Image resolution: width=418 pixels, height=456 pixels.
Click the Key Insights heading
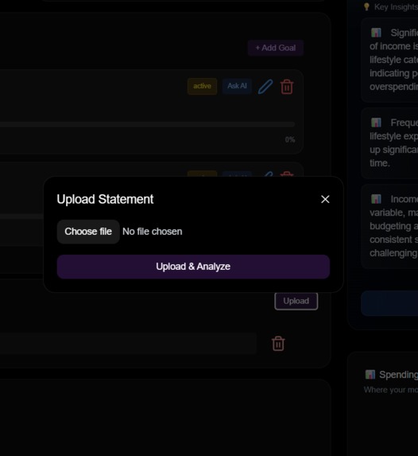[x=396, y=6]
